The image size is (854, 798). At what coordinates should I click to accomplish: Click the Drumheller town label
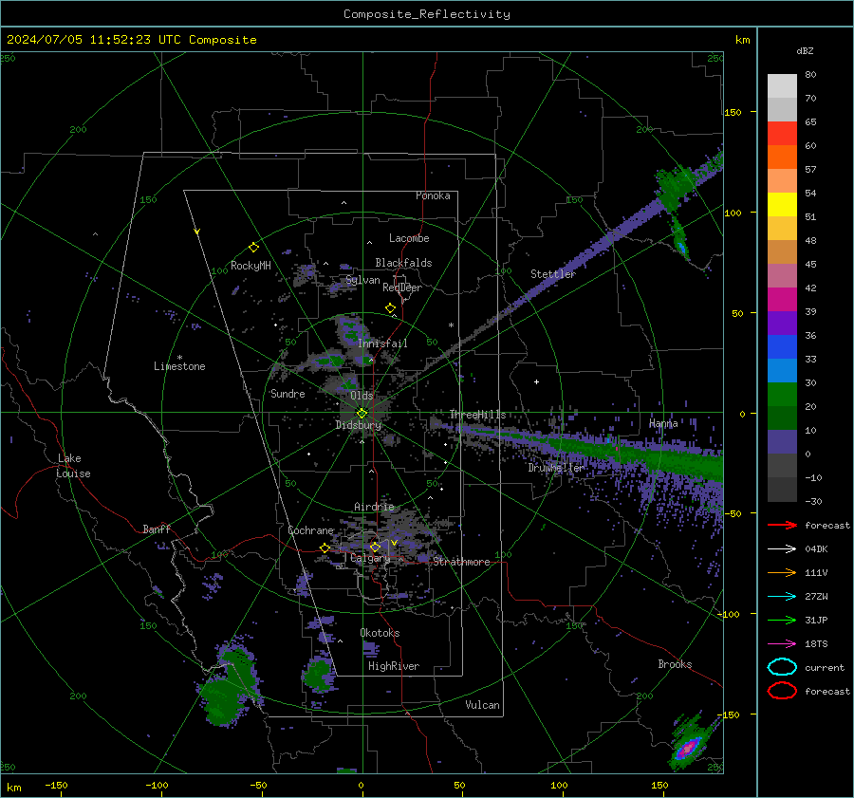556,468
